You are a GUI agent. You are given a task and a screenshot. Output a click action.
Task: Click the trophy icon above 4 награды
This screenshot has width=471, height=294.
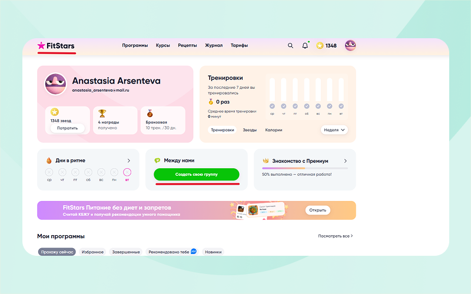coord(102,113)
